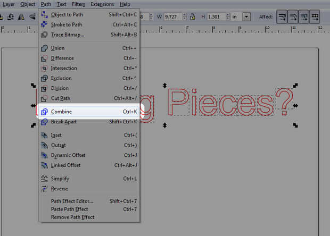The height and width of the screenshot is (236, 330).
Task: Apply Union from Path menu
Action: point(89,48)
